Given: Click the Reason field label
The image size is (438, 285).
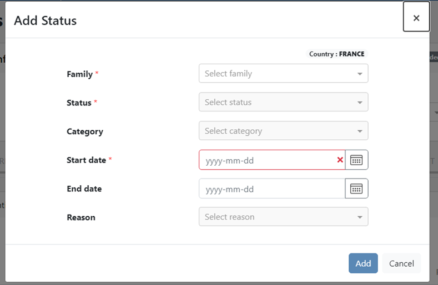Looking at the screenshot, I should (x=80, y=218).
